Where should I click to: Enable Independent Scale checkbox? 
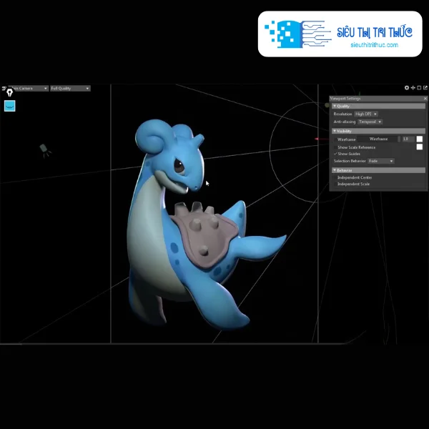tap(335, 184)
